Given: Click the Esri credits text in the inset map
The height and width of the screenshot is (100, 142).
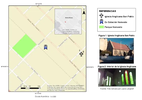Looking at the screenshot, I should [x=71, y=31].
